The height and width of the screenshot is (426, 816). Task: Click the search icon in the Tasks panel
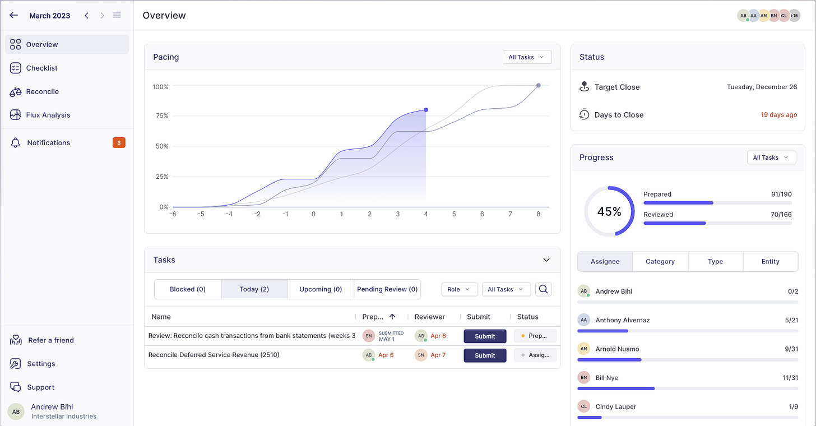click(543, 289)
